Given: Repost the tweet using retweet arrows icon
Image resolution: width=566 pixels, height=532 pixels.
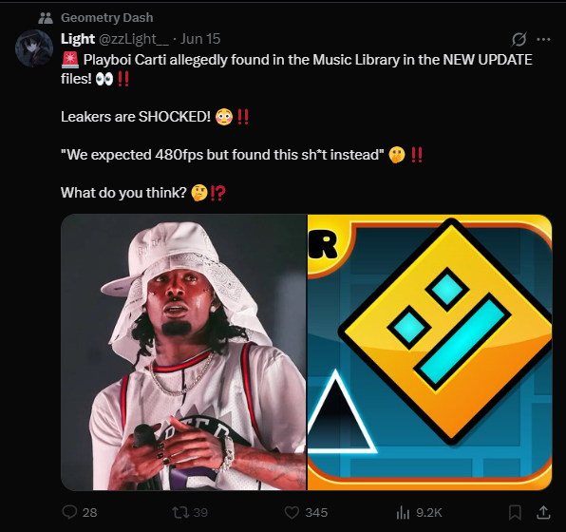Looking at the screenshot, I should tap(180, 512).
